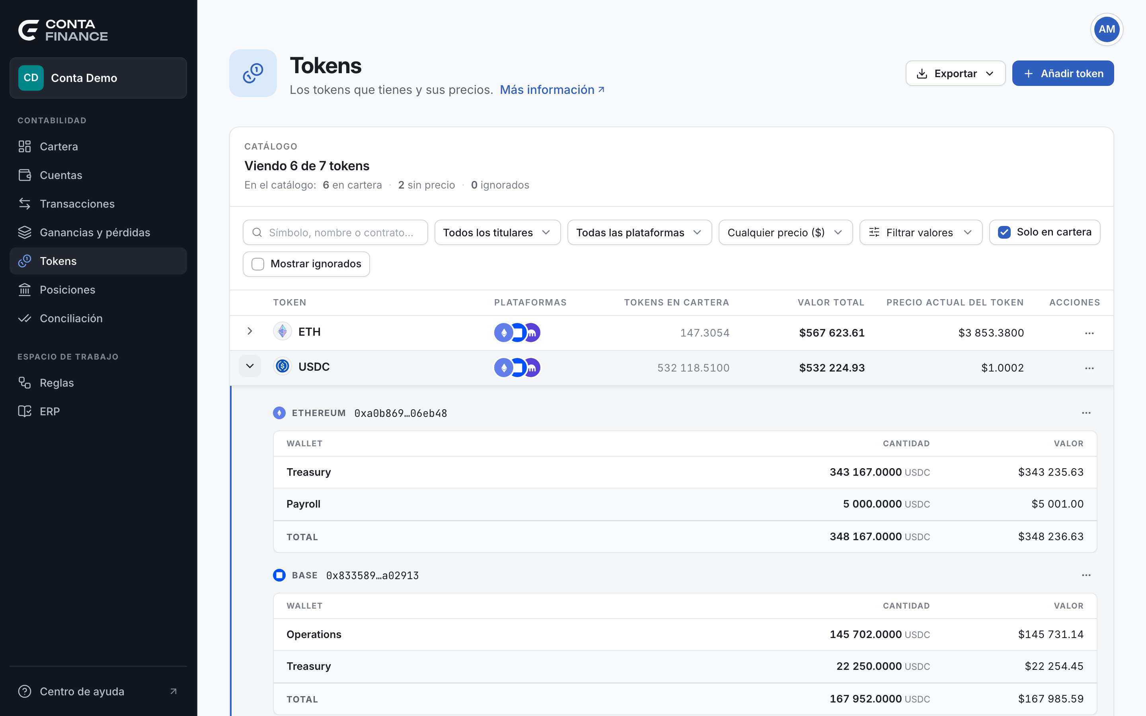Open Posiciones in the sidebar
Screen dimensions: 1146x716
[x=98, y=290]
